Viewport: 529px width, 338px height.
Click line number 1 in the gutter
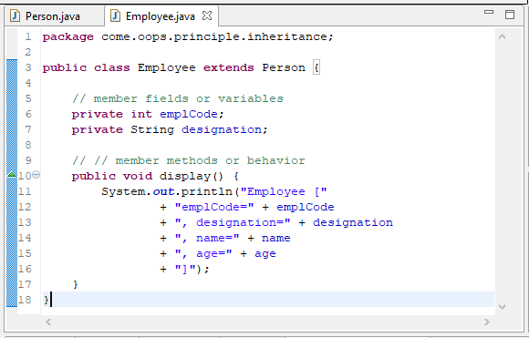(x=28, y=36)
